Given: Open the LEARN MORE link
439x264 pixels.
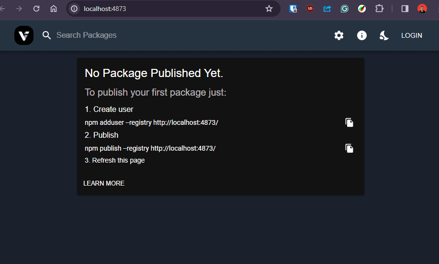Looking at the screenshot, I should [104, 183].
